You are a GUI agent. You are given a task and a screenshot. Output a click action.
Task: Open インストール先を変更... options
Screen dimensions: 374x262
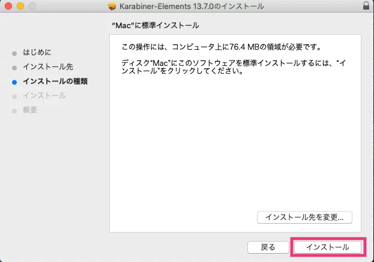click(304, 217)
